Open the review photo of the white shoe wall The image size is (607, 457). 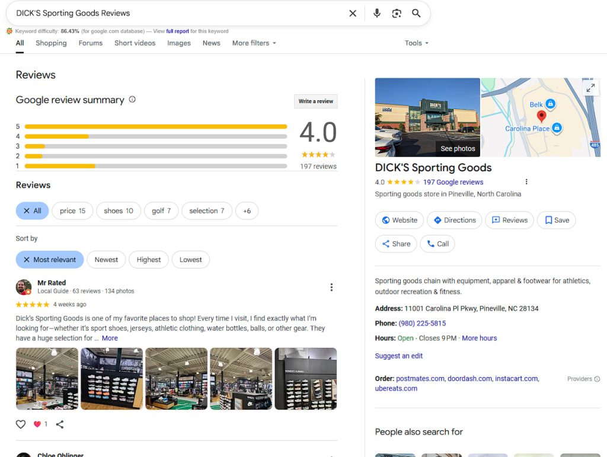111,378
